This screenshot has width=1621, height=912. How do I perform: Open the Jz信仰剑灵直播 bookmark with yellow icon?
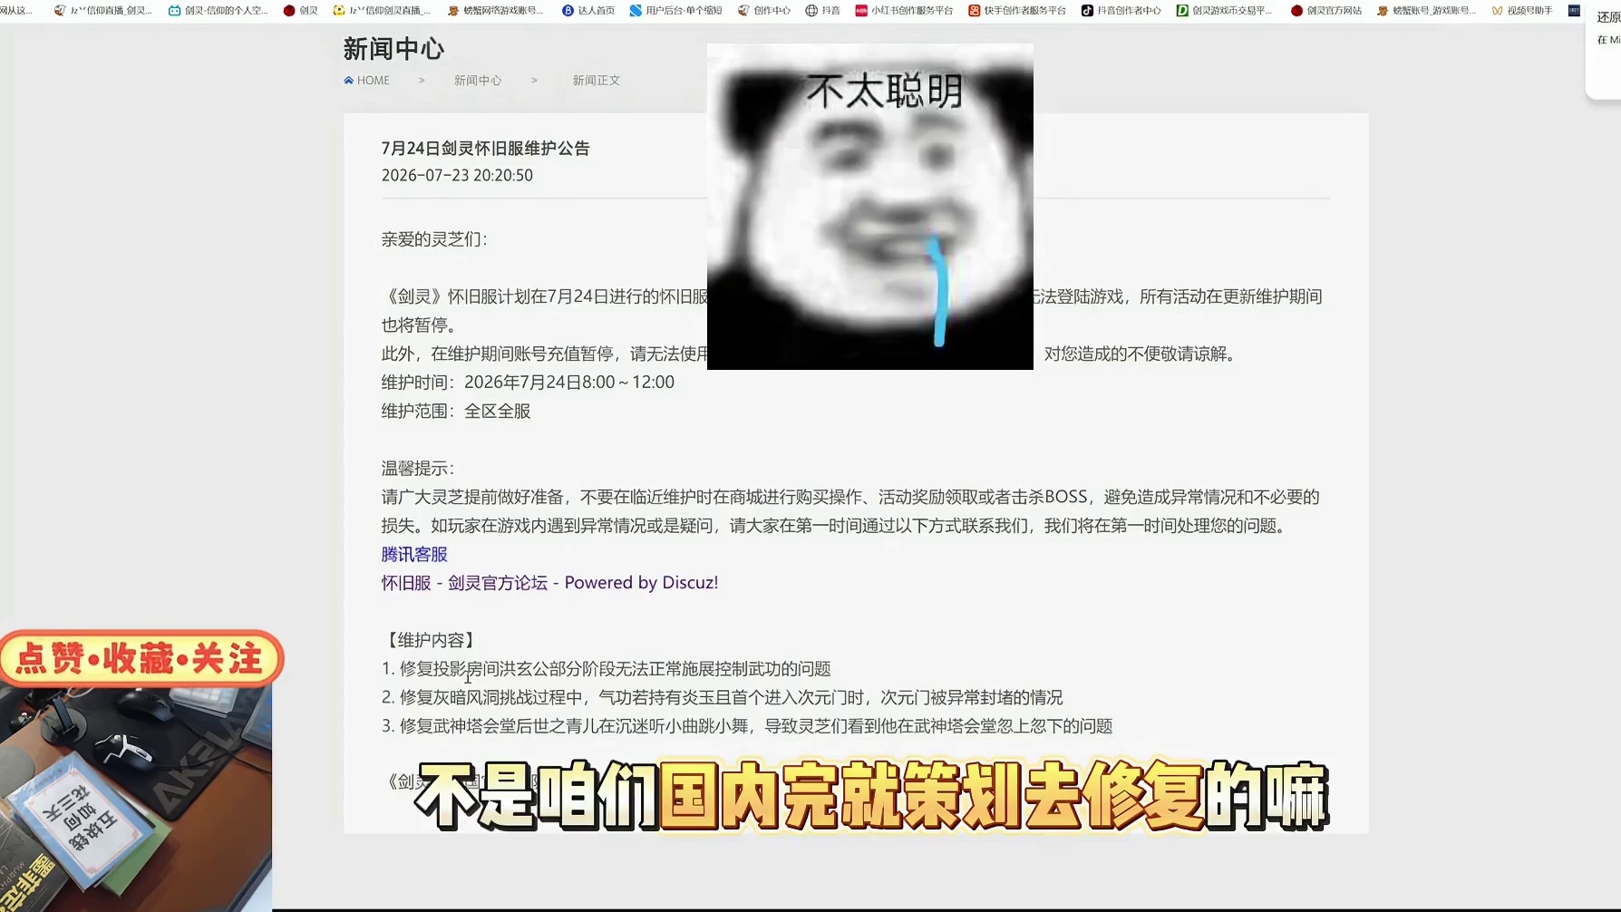382,11
